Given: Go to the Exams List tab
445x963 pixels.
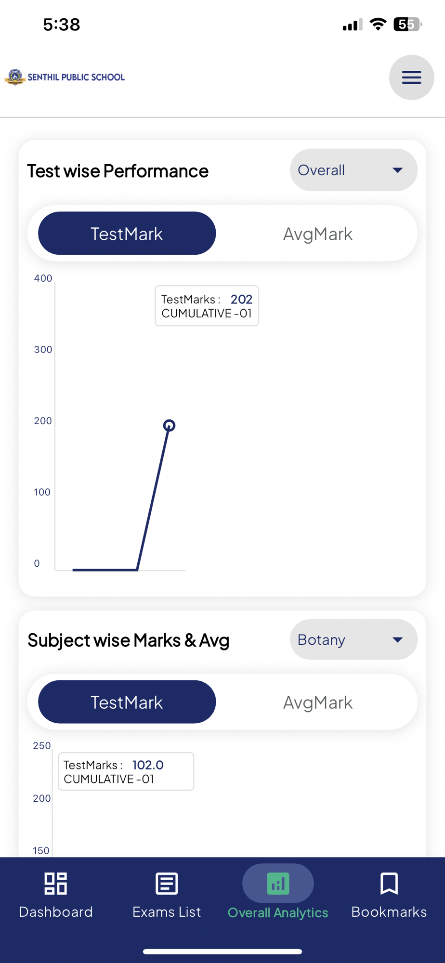Looking at the screenshot, I should point(167,911).
